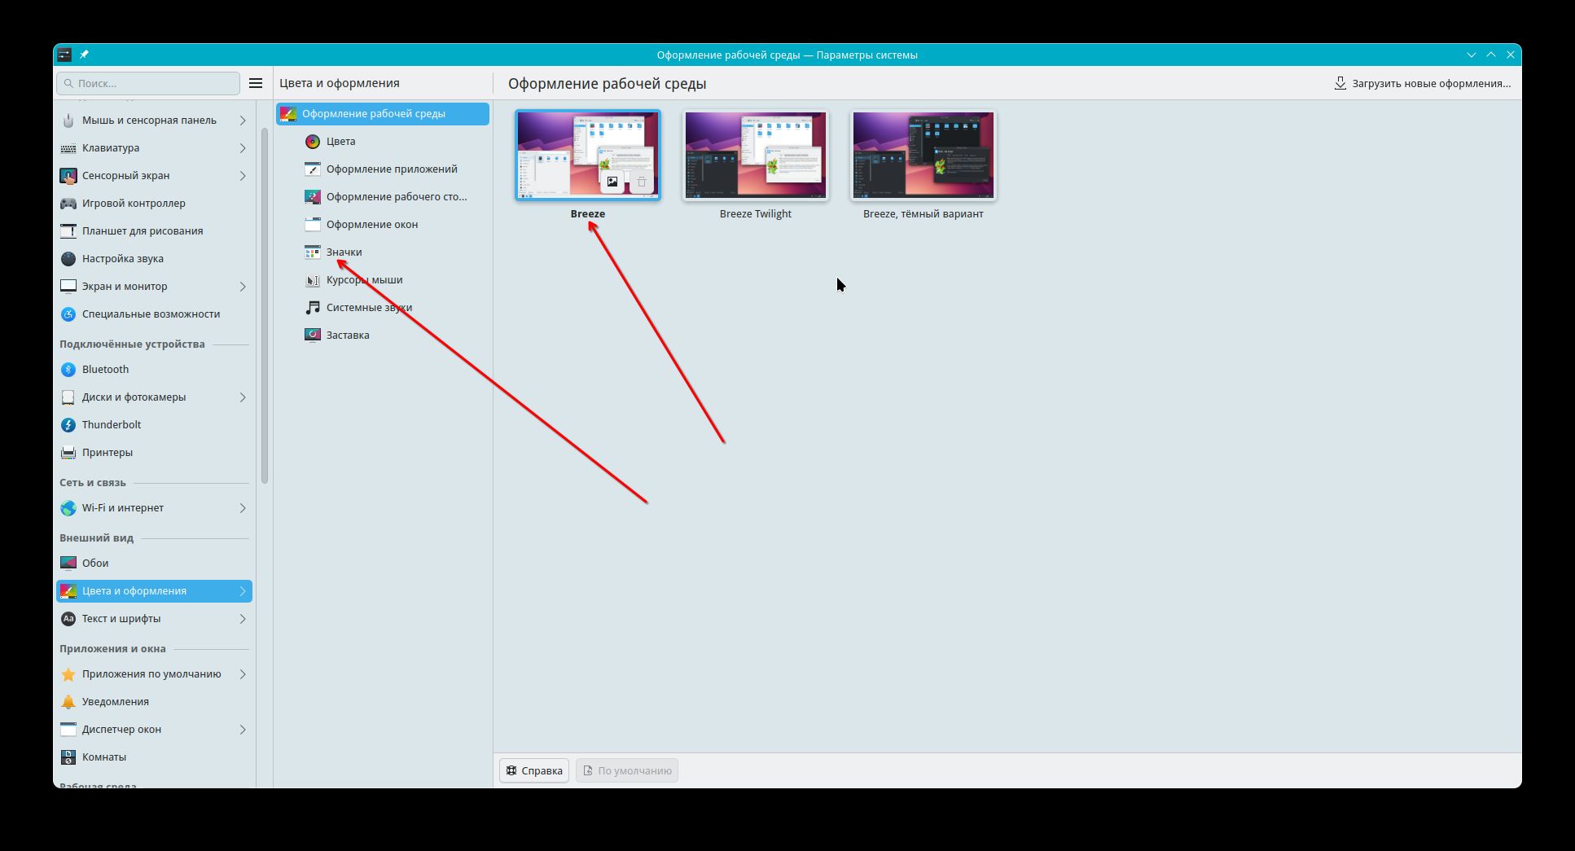Select the Breeze Twilight theme thumbnail

click(x=756, y=155)
